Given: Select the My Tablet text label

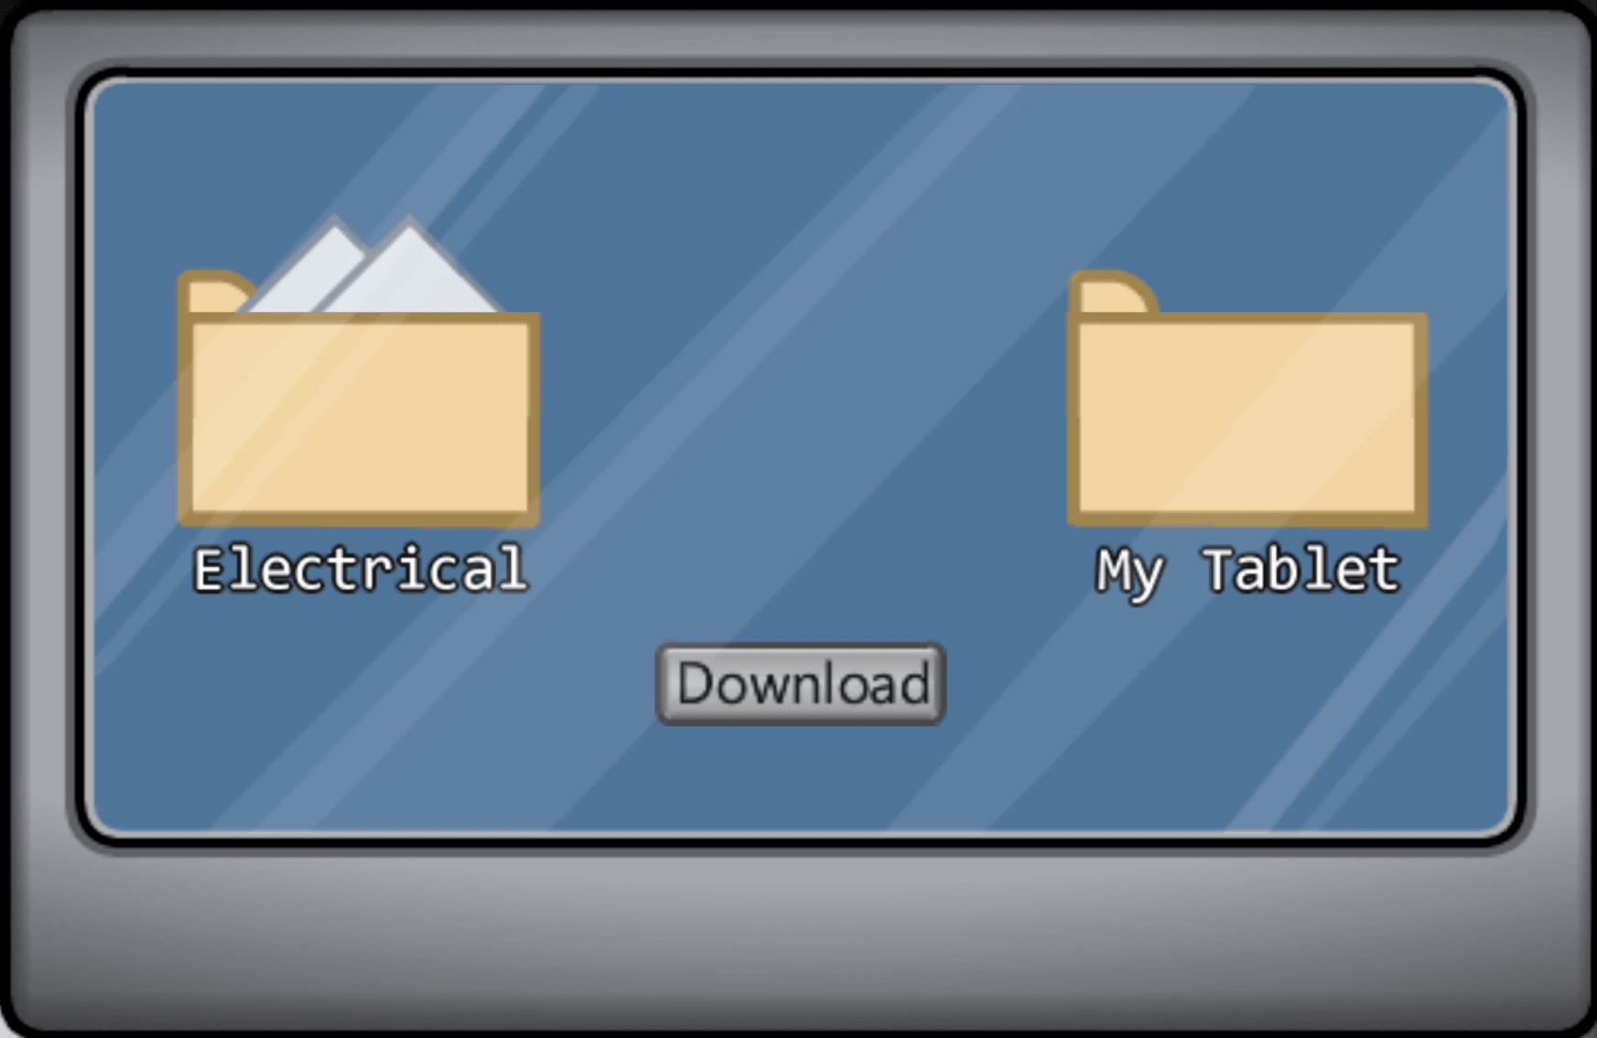Looking at the screenshot, I should [x=1247, y=572].
